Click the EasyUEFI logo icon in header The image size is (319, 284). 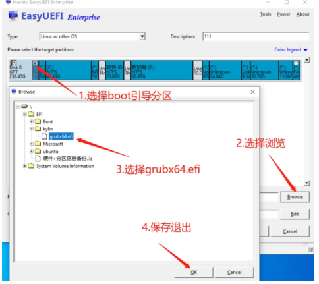click(13, 16)
